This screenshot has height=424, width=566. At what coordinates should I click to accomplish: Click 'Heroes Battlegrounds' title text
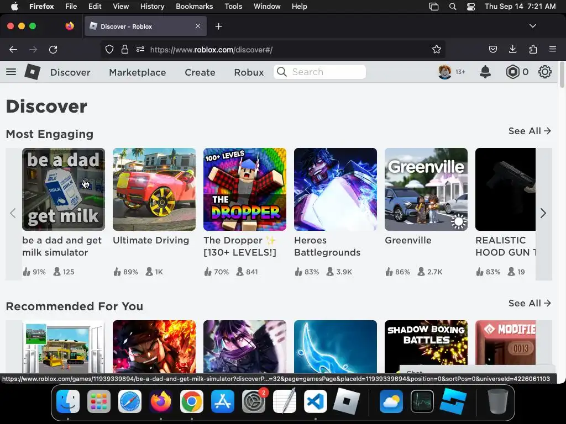pos(327,246)
